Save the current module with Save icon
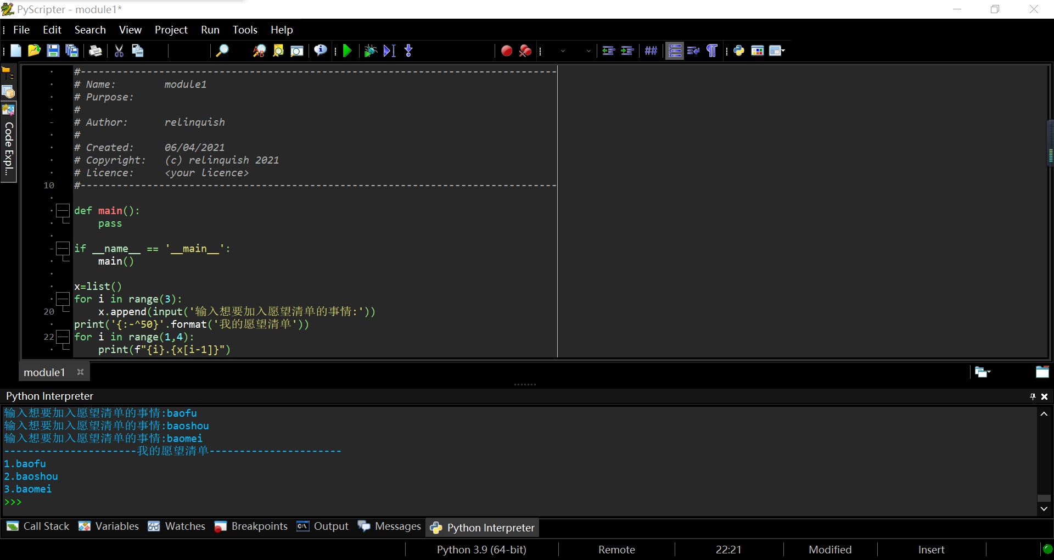Image resolution: width=1054 pixels, height=560 pixels. (x=53, y=51)
